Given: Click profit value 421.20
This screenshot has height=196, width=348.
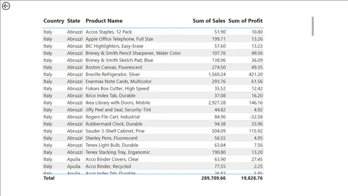Looking at the screenshot, I should 256,75.
